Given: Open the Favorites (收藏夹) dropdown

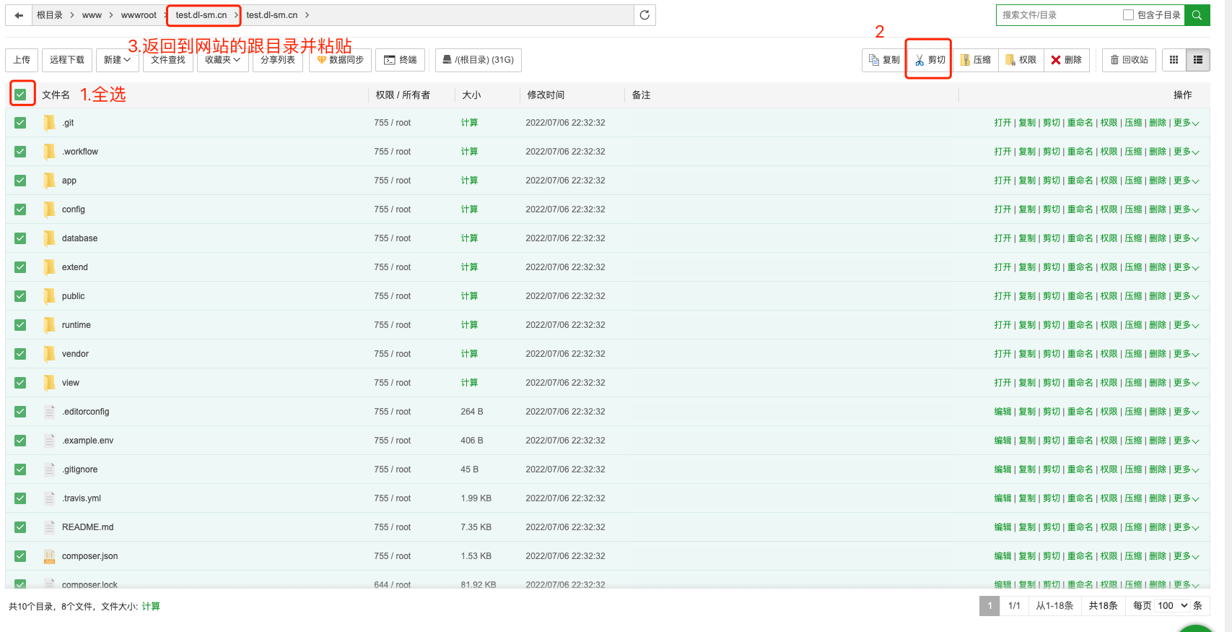Looking at the screenshot, I should [222, 60].
